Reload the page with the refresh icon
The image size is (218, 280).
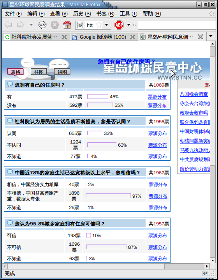point(42,25)
